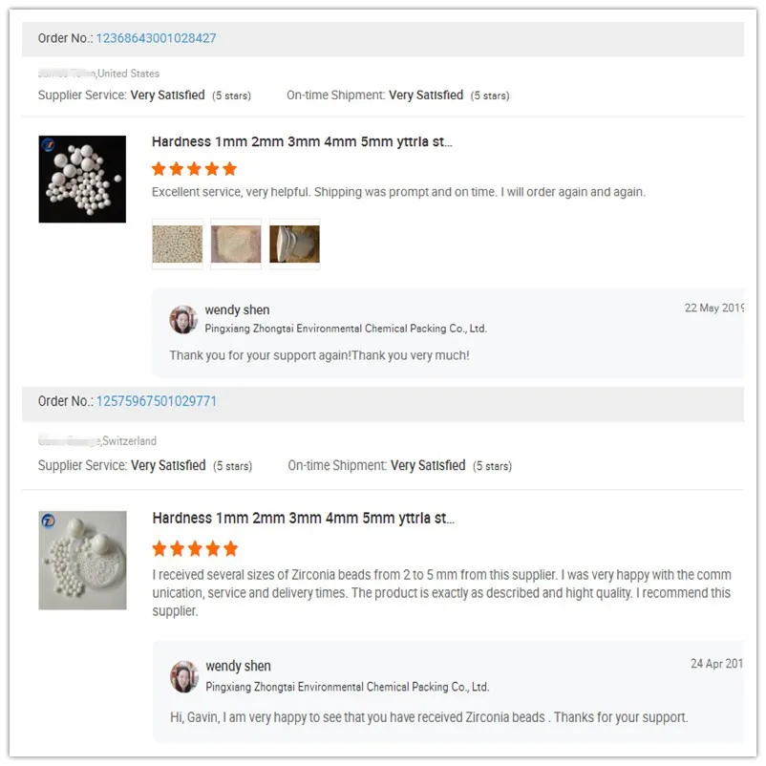Click wendy shen avatar in second reply
Screen dimensions: 766x766
click(x=184, y=675)
